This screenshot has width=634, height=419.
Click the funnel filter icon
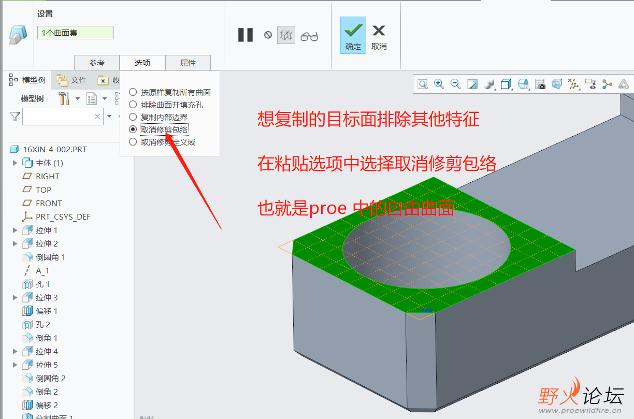tap(15, 117)
